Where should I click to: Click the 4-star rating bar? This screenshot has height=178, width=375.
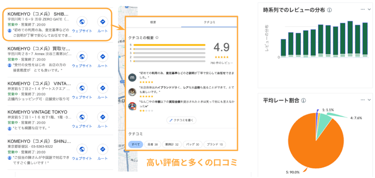[169, 49]
